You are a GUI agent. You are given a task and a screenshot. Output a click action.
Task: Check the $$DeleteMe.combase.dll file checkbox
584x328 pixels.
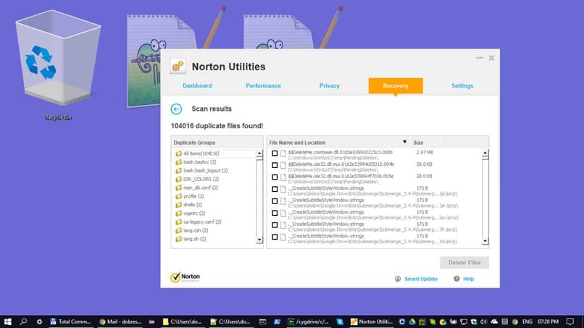point(275,154)
